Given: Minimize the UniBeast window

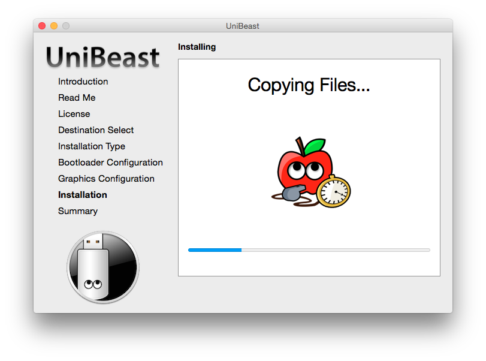Looking at the screenshot, I should click(x=54, y=26).
